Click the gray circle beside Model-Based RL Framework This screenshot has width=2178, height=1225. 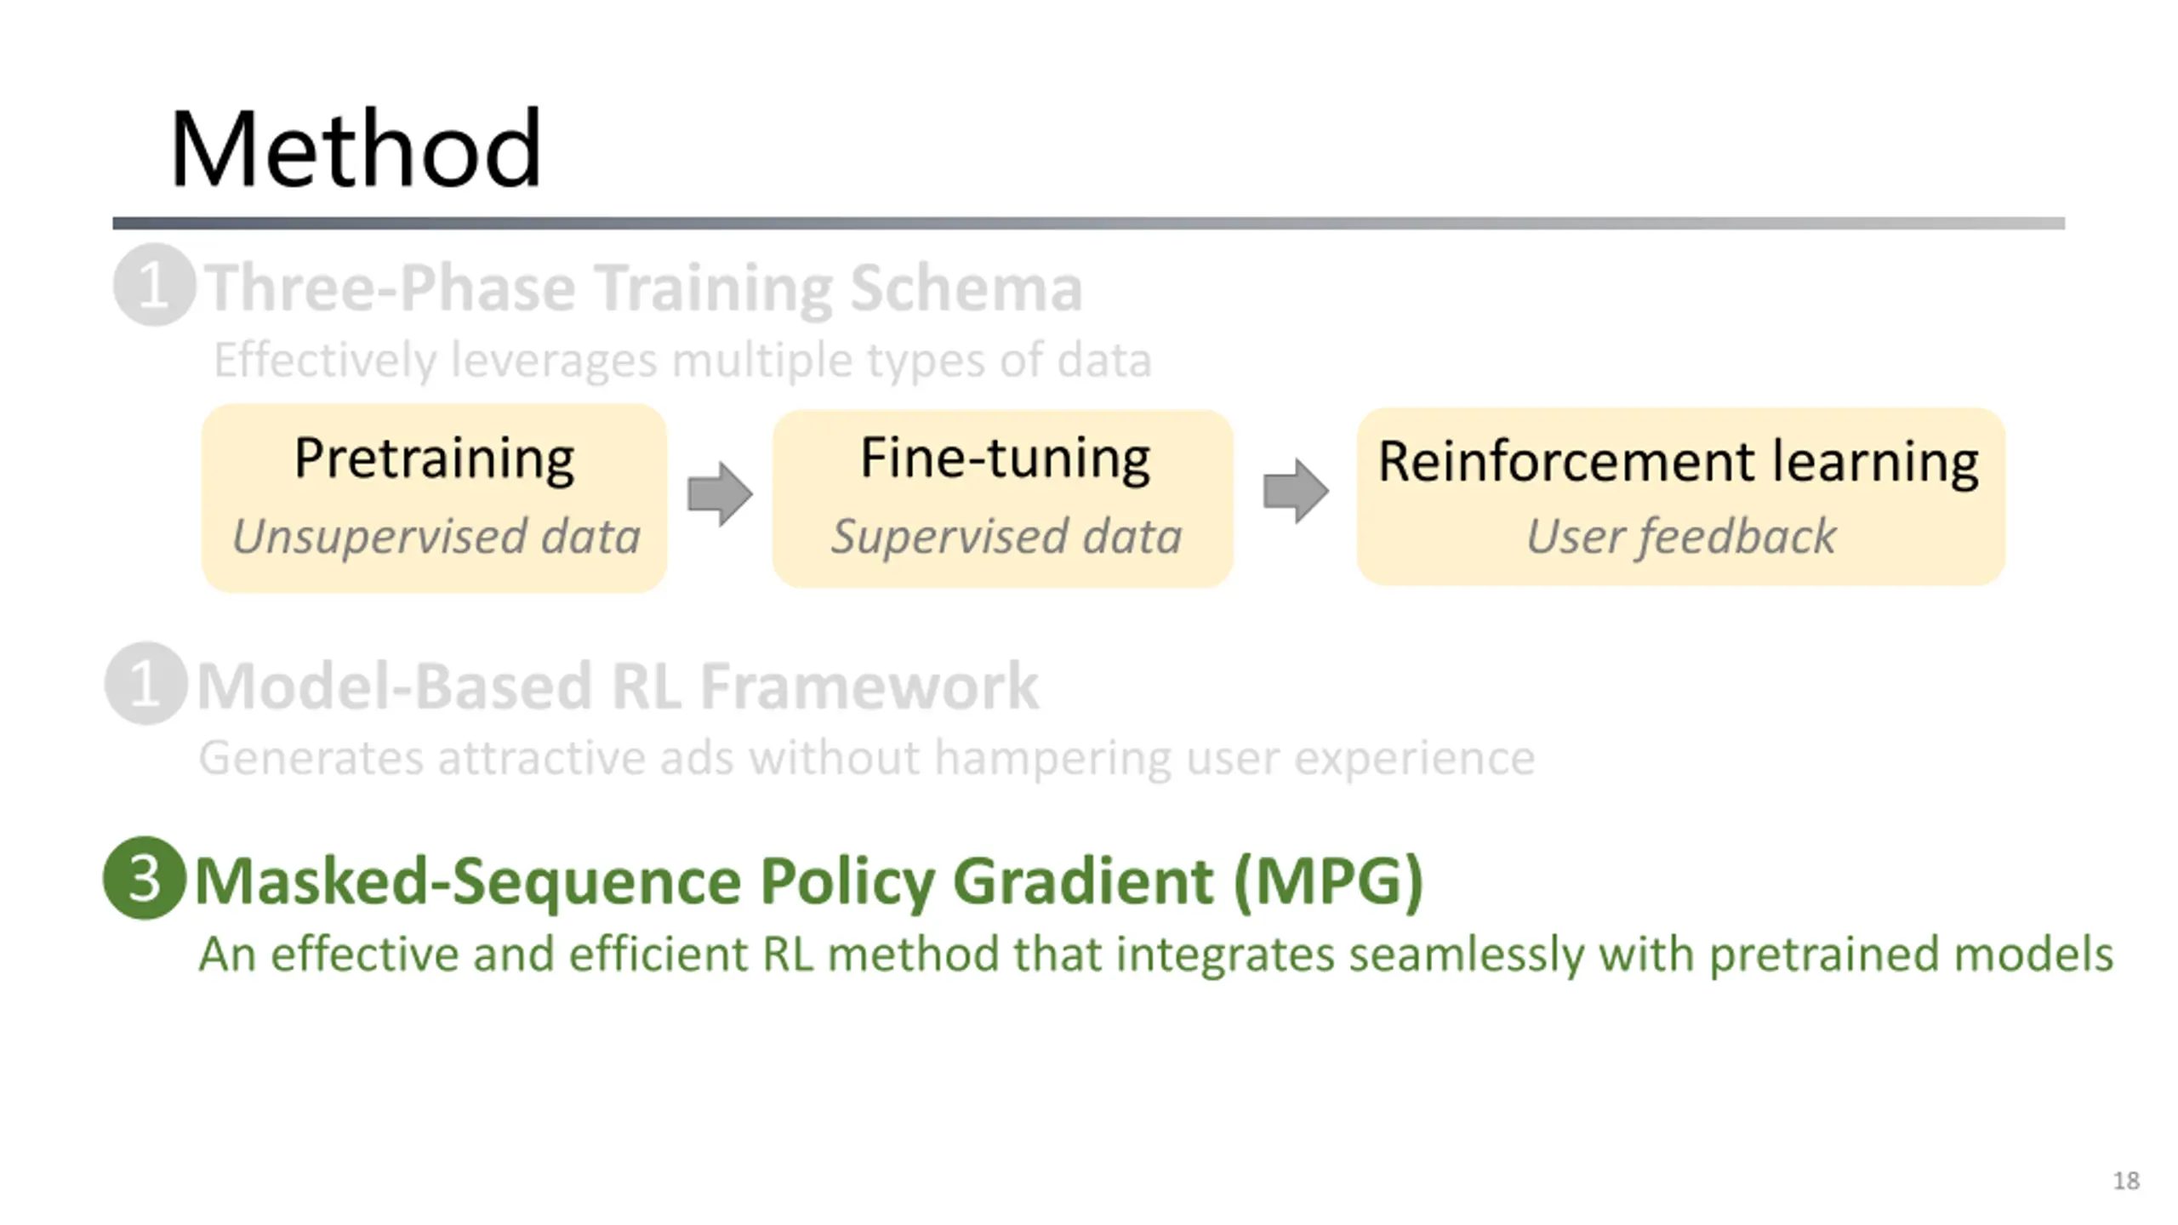145,683
